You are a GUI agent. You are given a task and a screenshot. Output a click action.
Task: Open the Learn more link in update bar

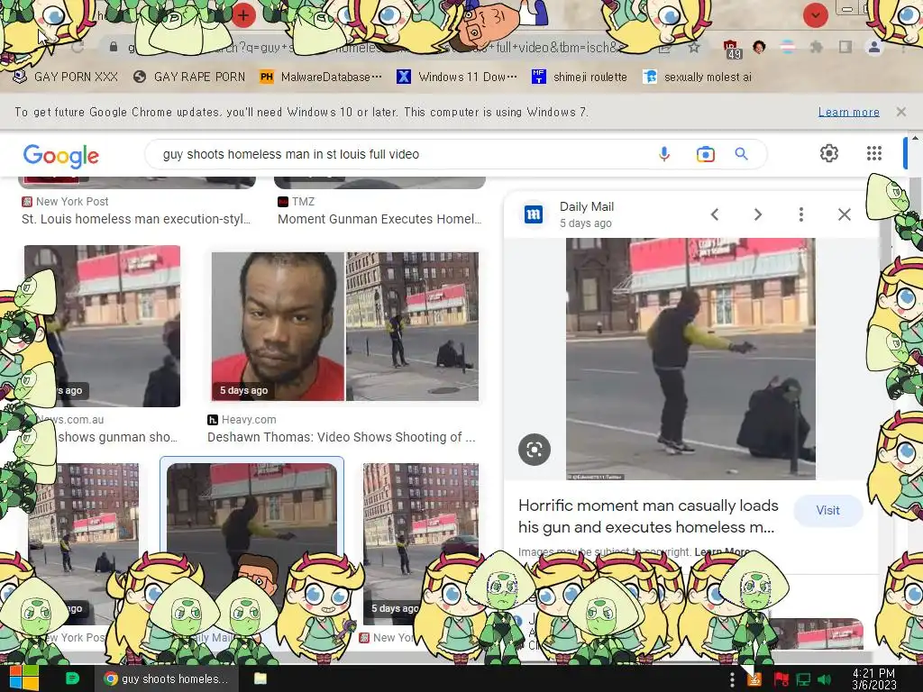pyautogui.click(x=848, y=112)
